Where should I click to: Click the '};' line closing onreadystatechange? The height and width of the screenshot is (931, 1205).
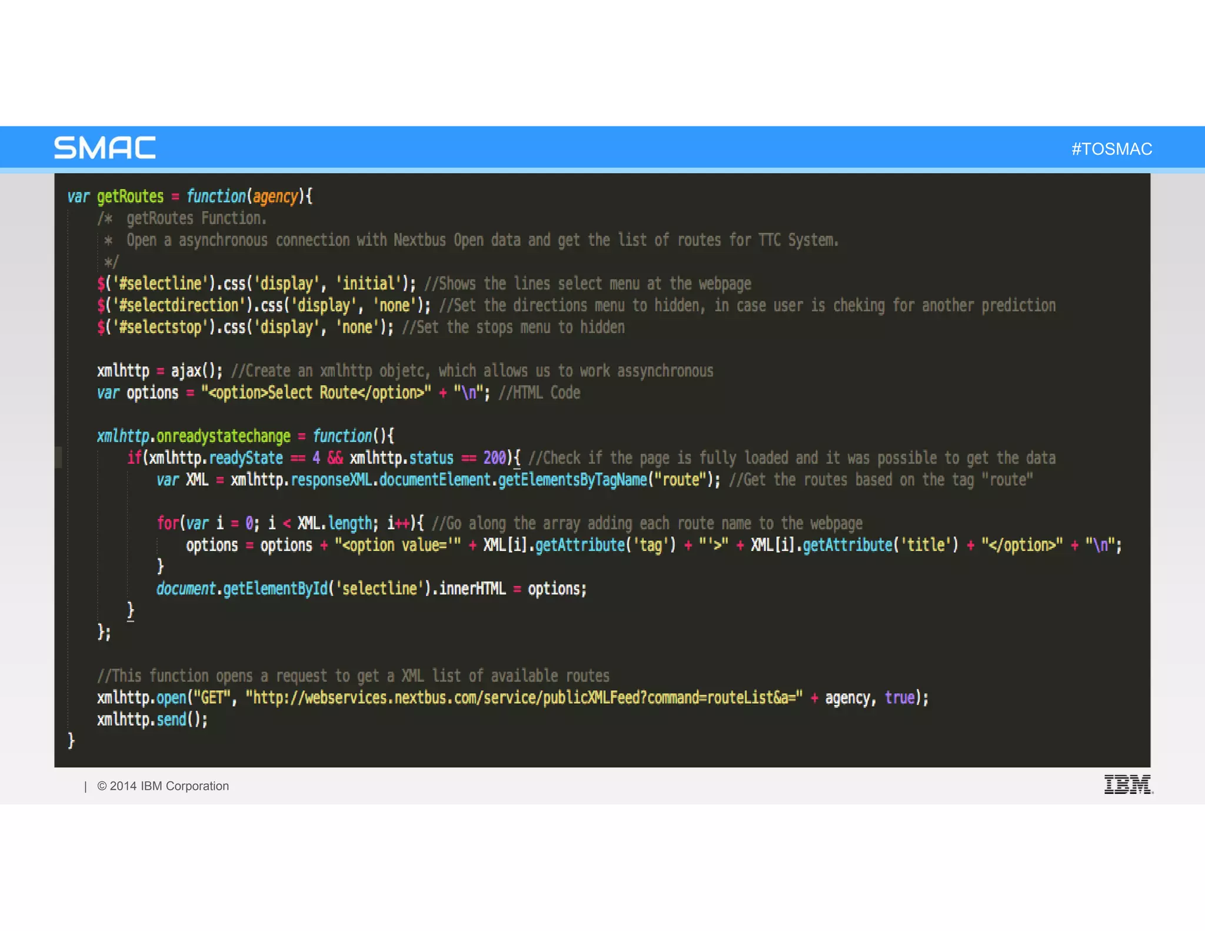point(104,633)
